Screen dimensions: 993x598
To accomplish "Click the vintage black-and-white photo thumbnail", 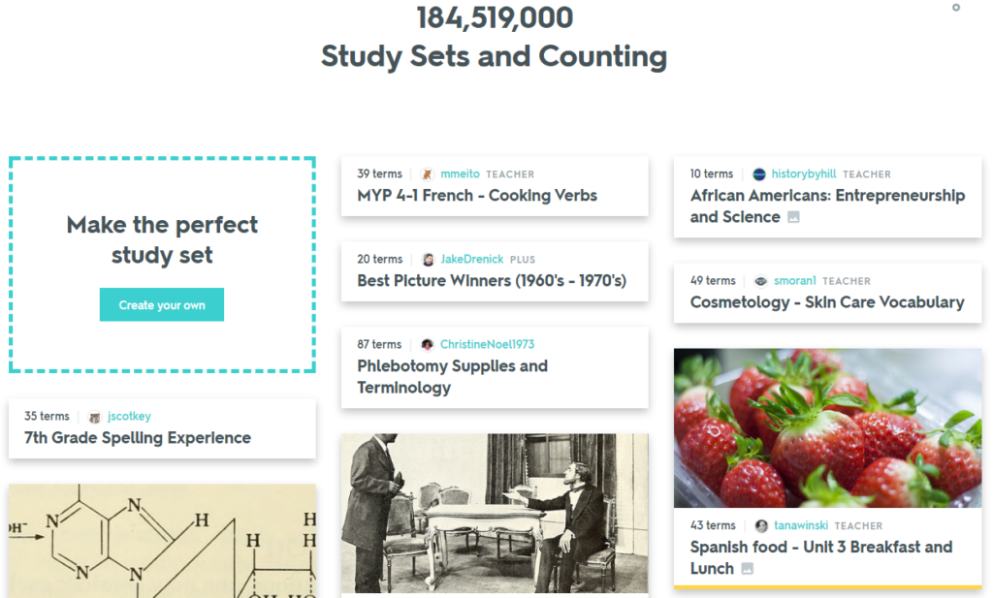I will [495, 514].
